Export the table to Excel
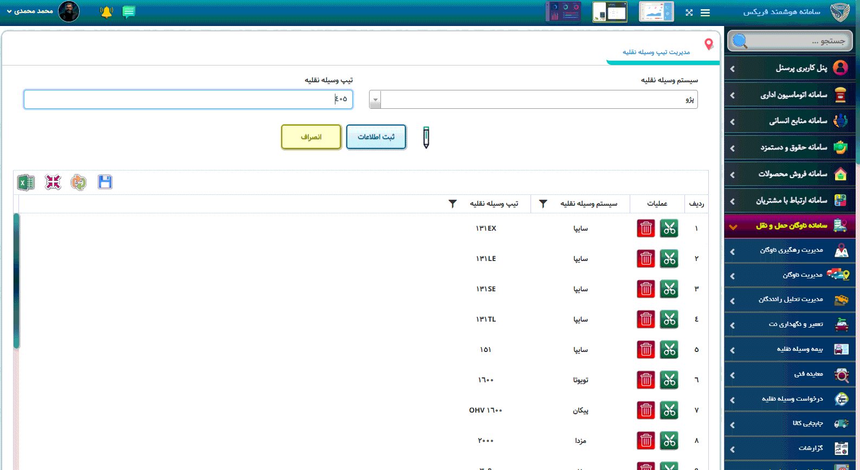 click(x=25, y=182)
